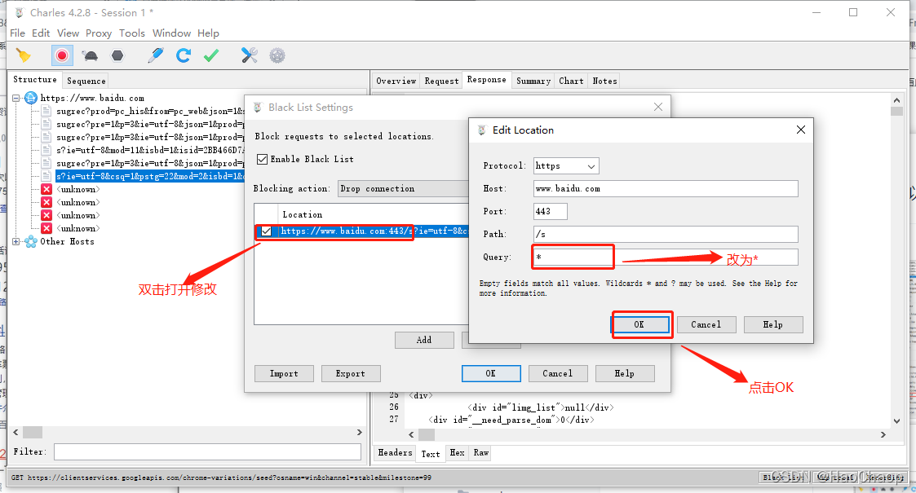Click Help in Black List Settings
Image resolution: width=916 pixels, height=493 pixels.
click(625, 373)
